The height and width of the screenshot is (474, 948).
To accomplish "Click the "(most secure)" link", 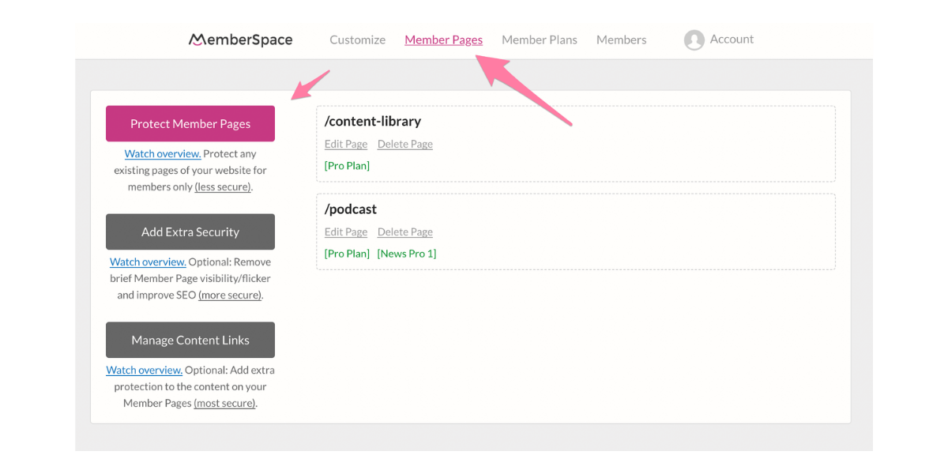I will click(225, 404).
